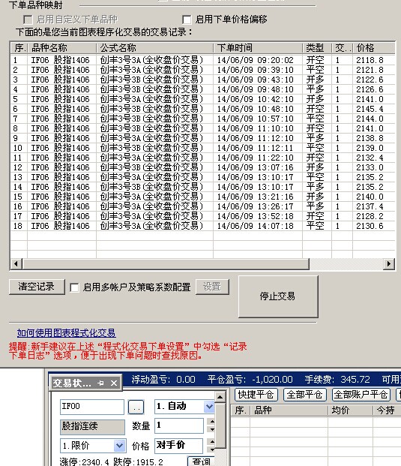Select record row 14 with 平多 at 13:10:17
The height and width of the screenshot is (466, 401).
click(202, 187)
